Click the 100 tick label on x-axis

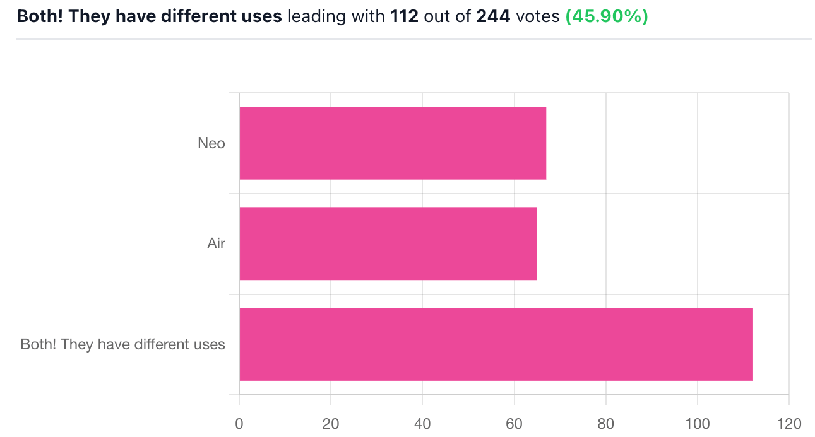tap(697, 422)
